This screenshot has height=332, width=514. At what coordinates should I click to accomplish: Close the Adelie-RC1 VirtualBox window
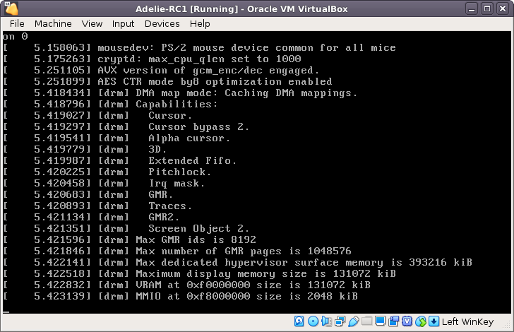503,9
